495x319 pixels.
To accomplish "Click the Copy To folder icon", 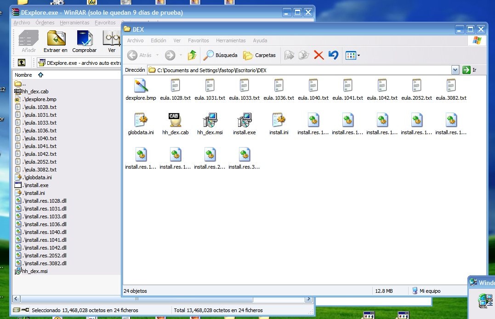I will pos(304,55).
